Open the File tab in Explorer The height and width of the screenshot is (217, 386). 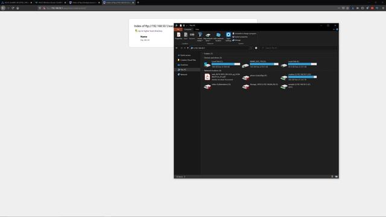pyautogui.click(x=178, y=30)
